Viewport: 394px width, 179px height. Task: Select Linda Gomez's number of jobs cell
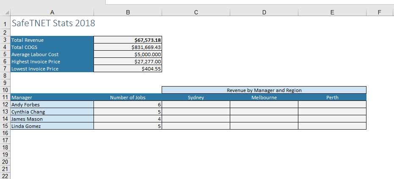point(128,126)
